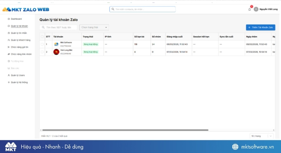Click the Chức năng gửi tin icon
This screenshot has height=153, width=281.
8,47
